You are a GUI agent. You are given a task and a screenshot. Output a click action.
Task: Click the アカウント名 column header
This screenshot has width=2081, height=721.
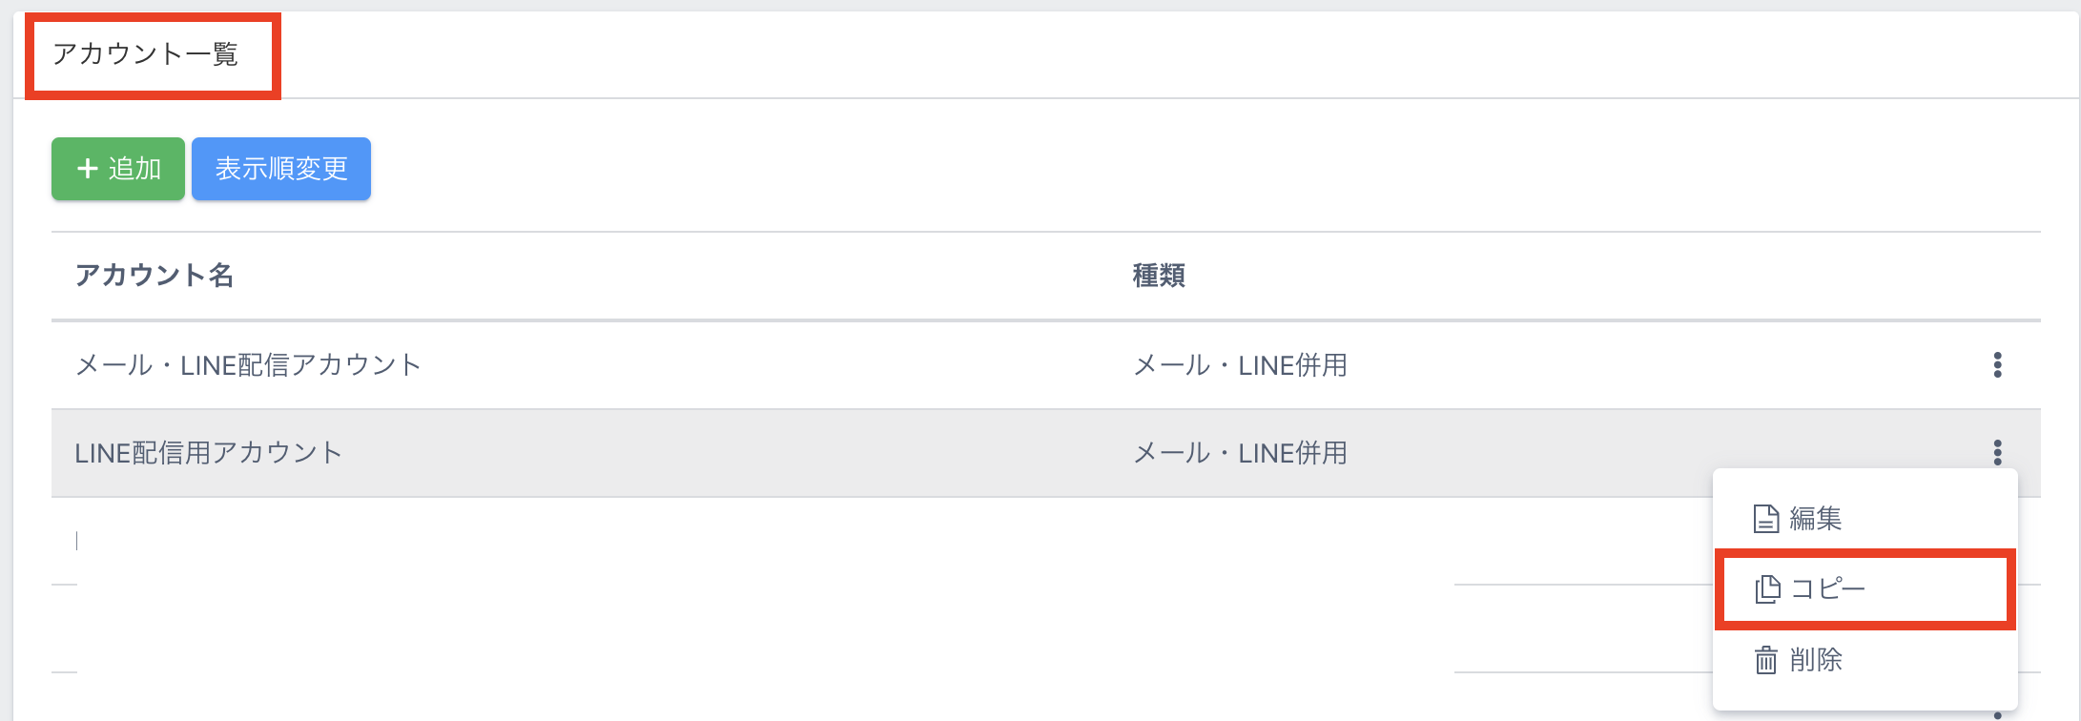(155, 276)
